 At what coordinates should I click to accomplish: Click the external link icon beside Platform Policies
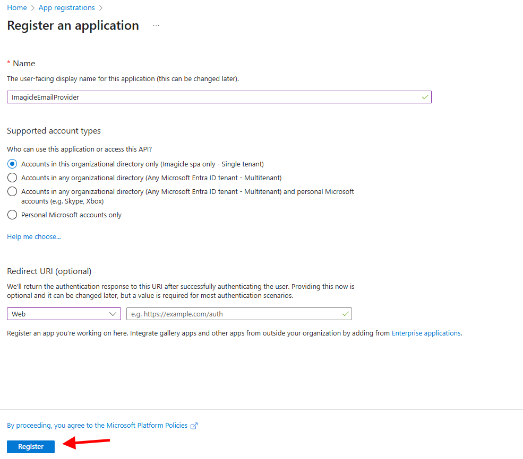(x=194, y=426)
